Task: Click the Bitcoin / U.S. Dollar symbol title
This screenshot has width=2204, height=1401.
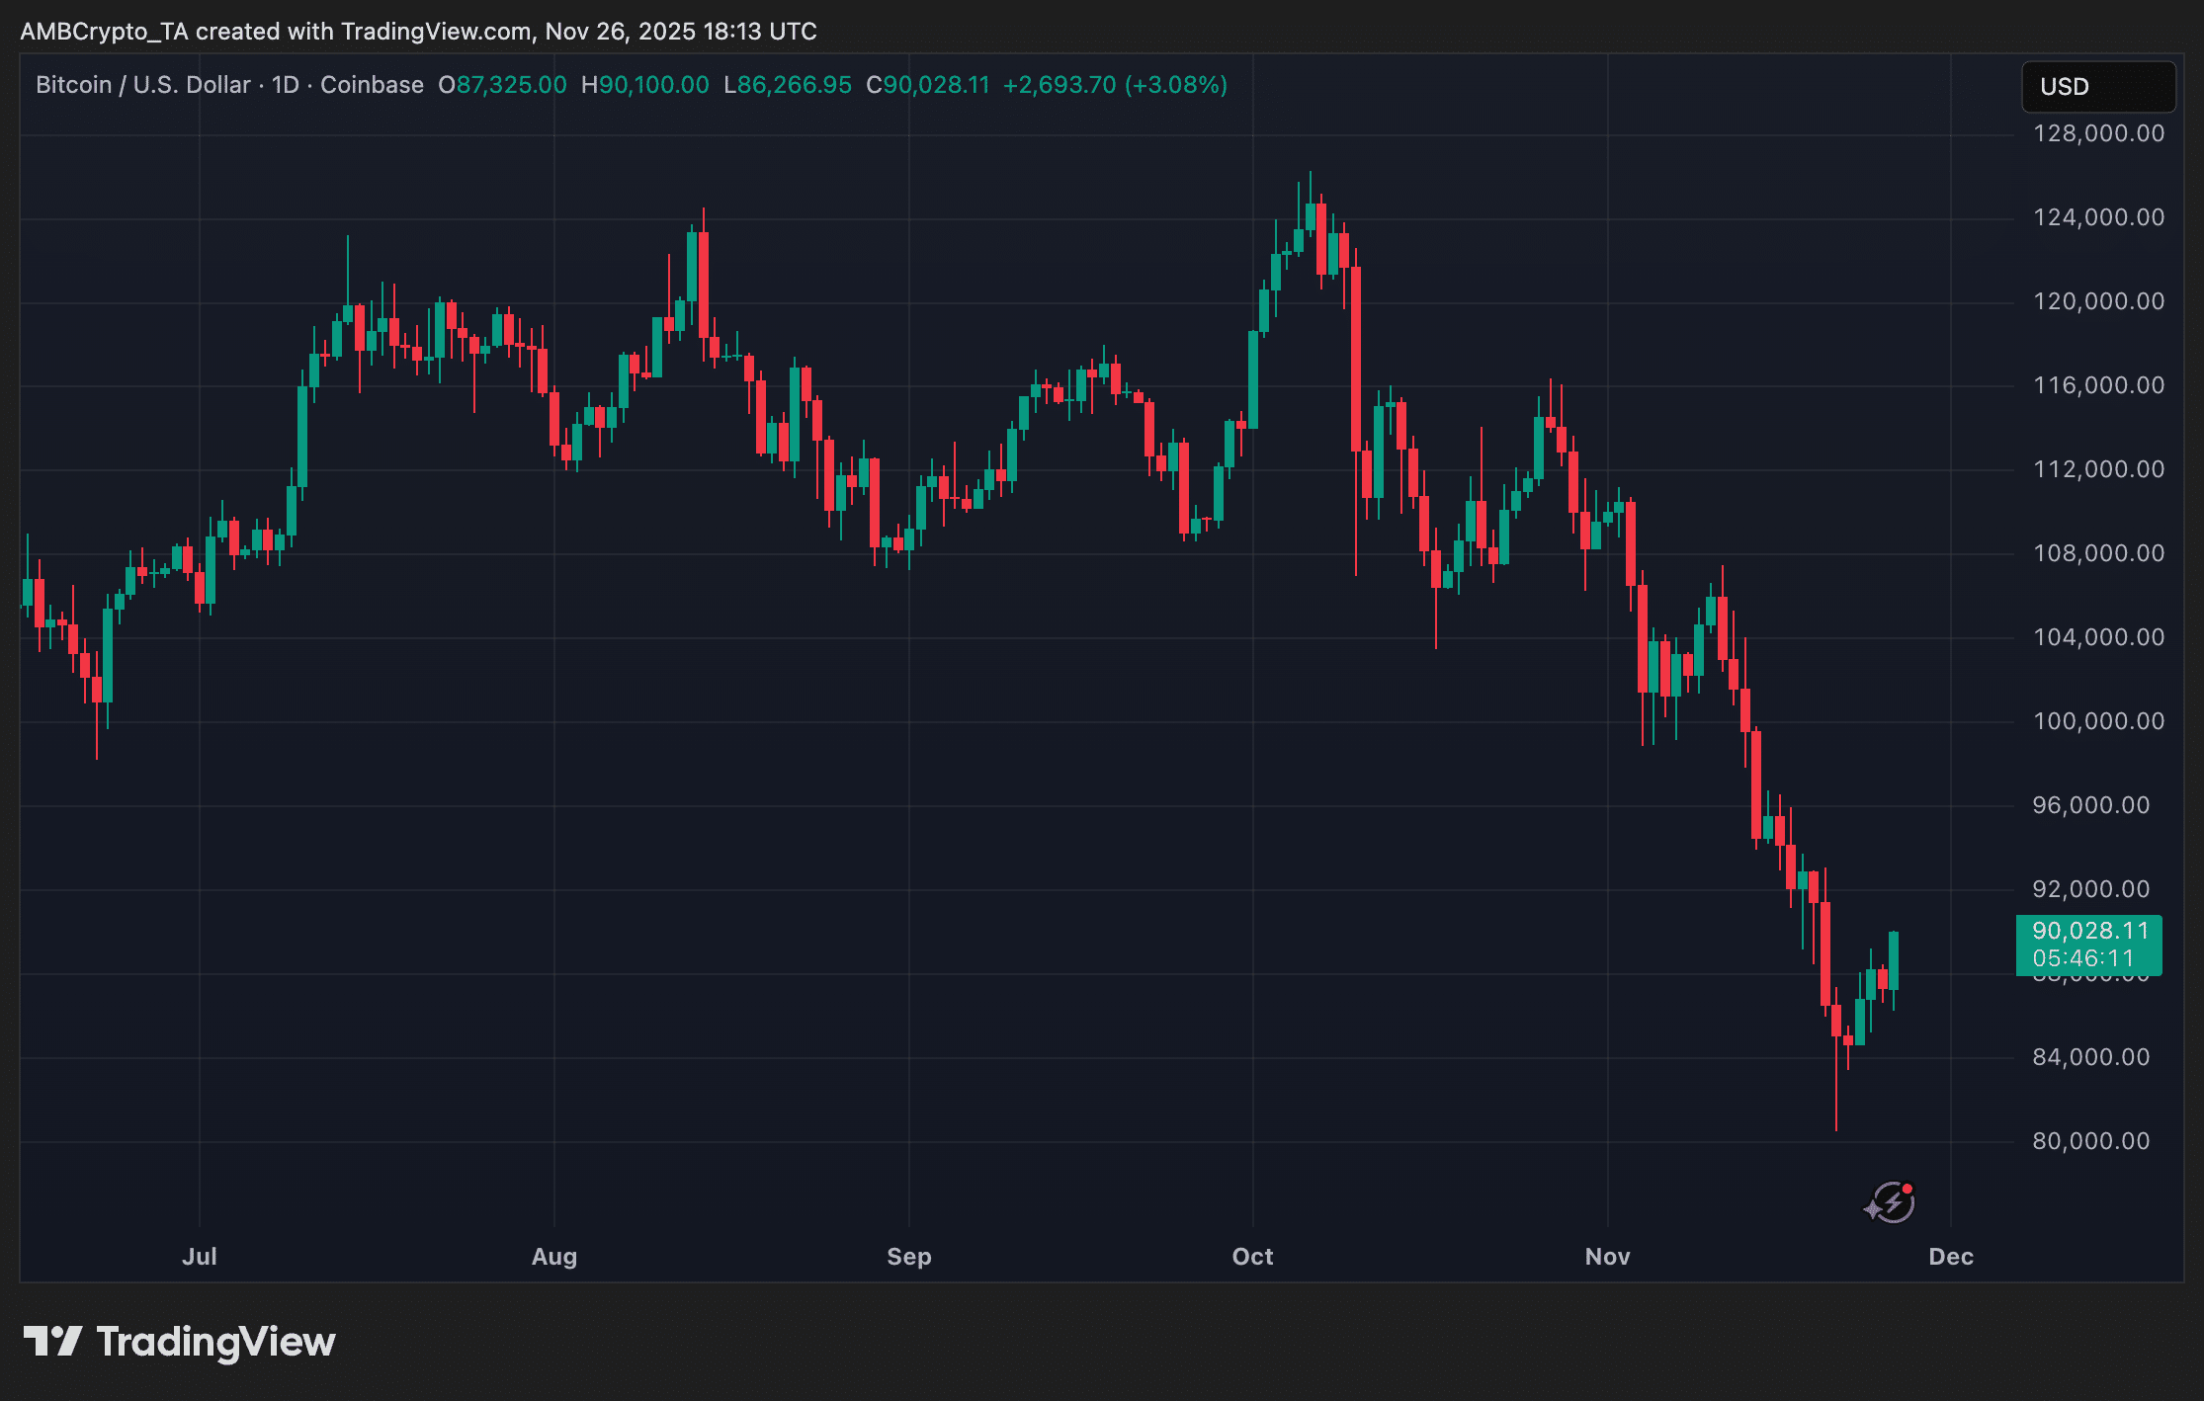Action: pos(142,85)
